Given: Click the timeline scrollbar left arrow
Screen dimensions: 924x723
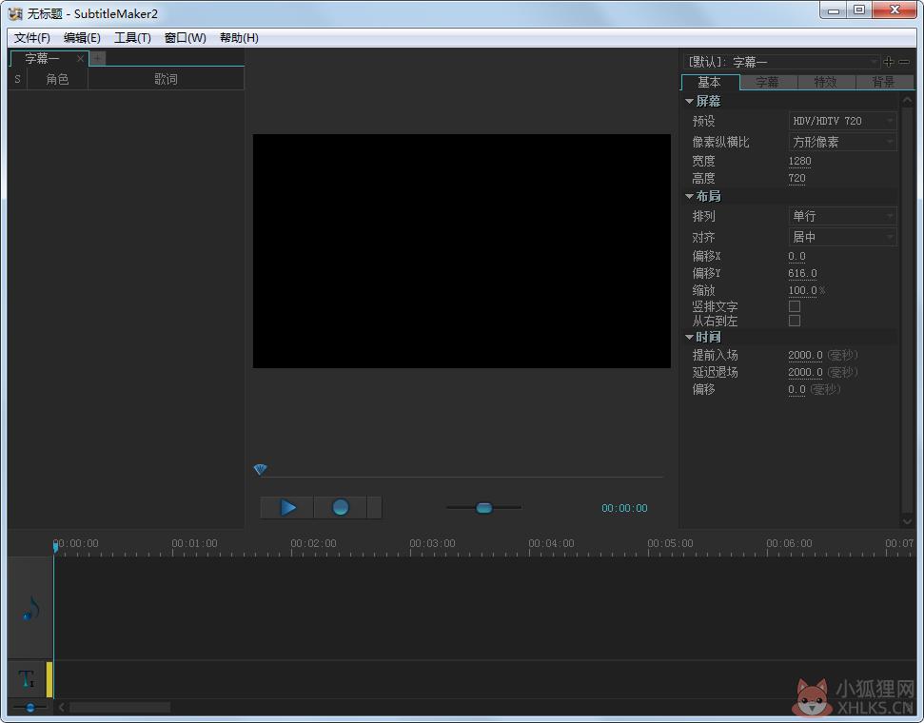Looking at the screenshot, I should pyautogui.click(x=61, y=707).
